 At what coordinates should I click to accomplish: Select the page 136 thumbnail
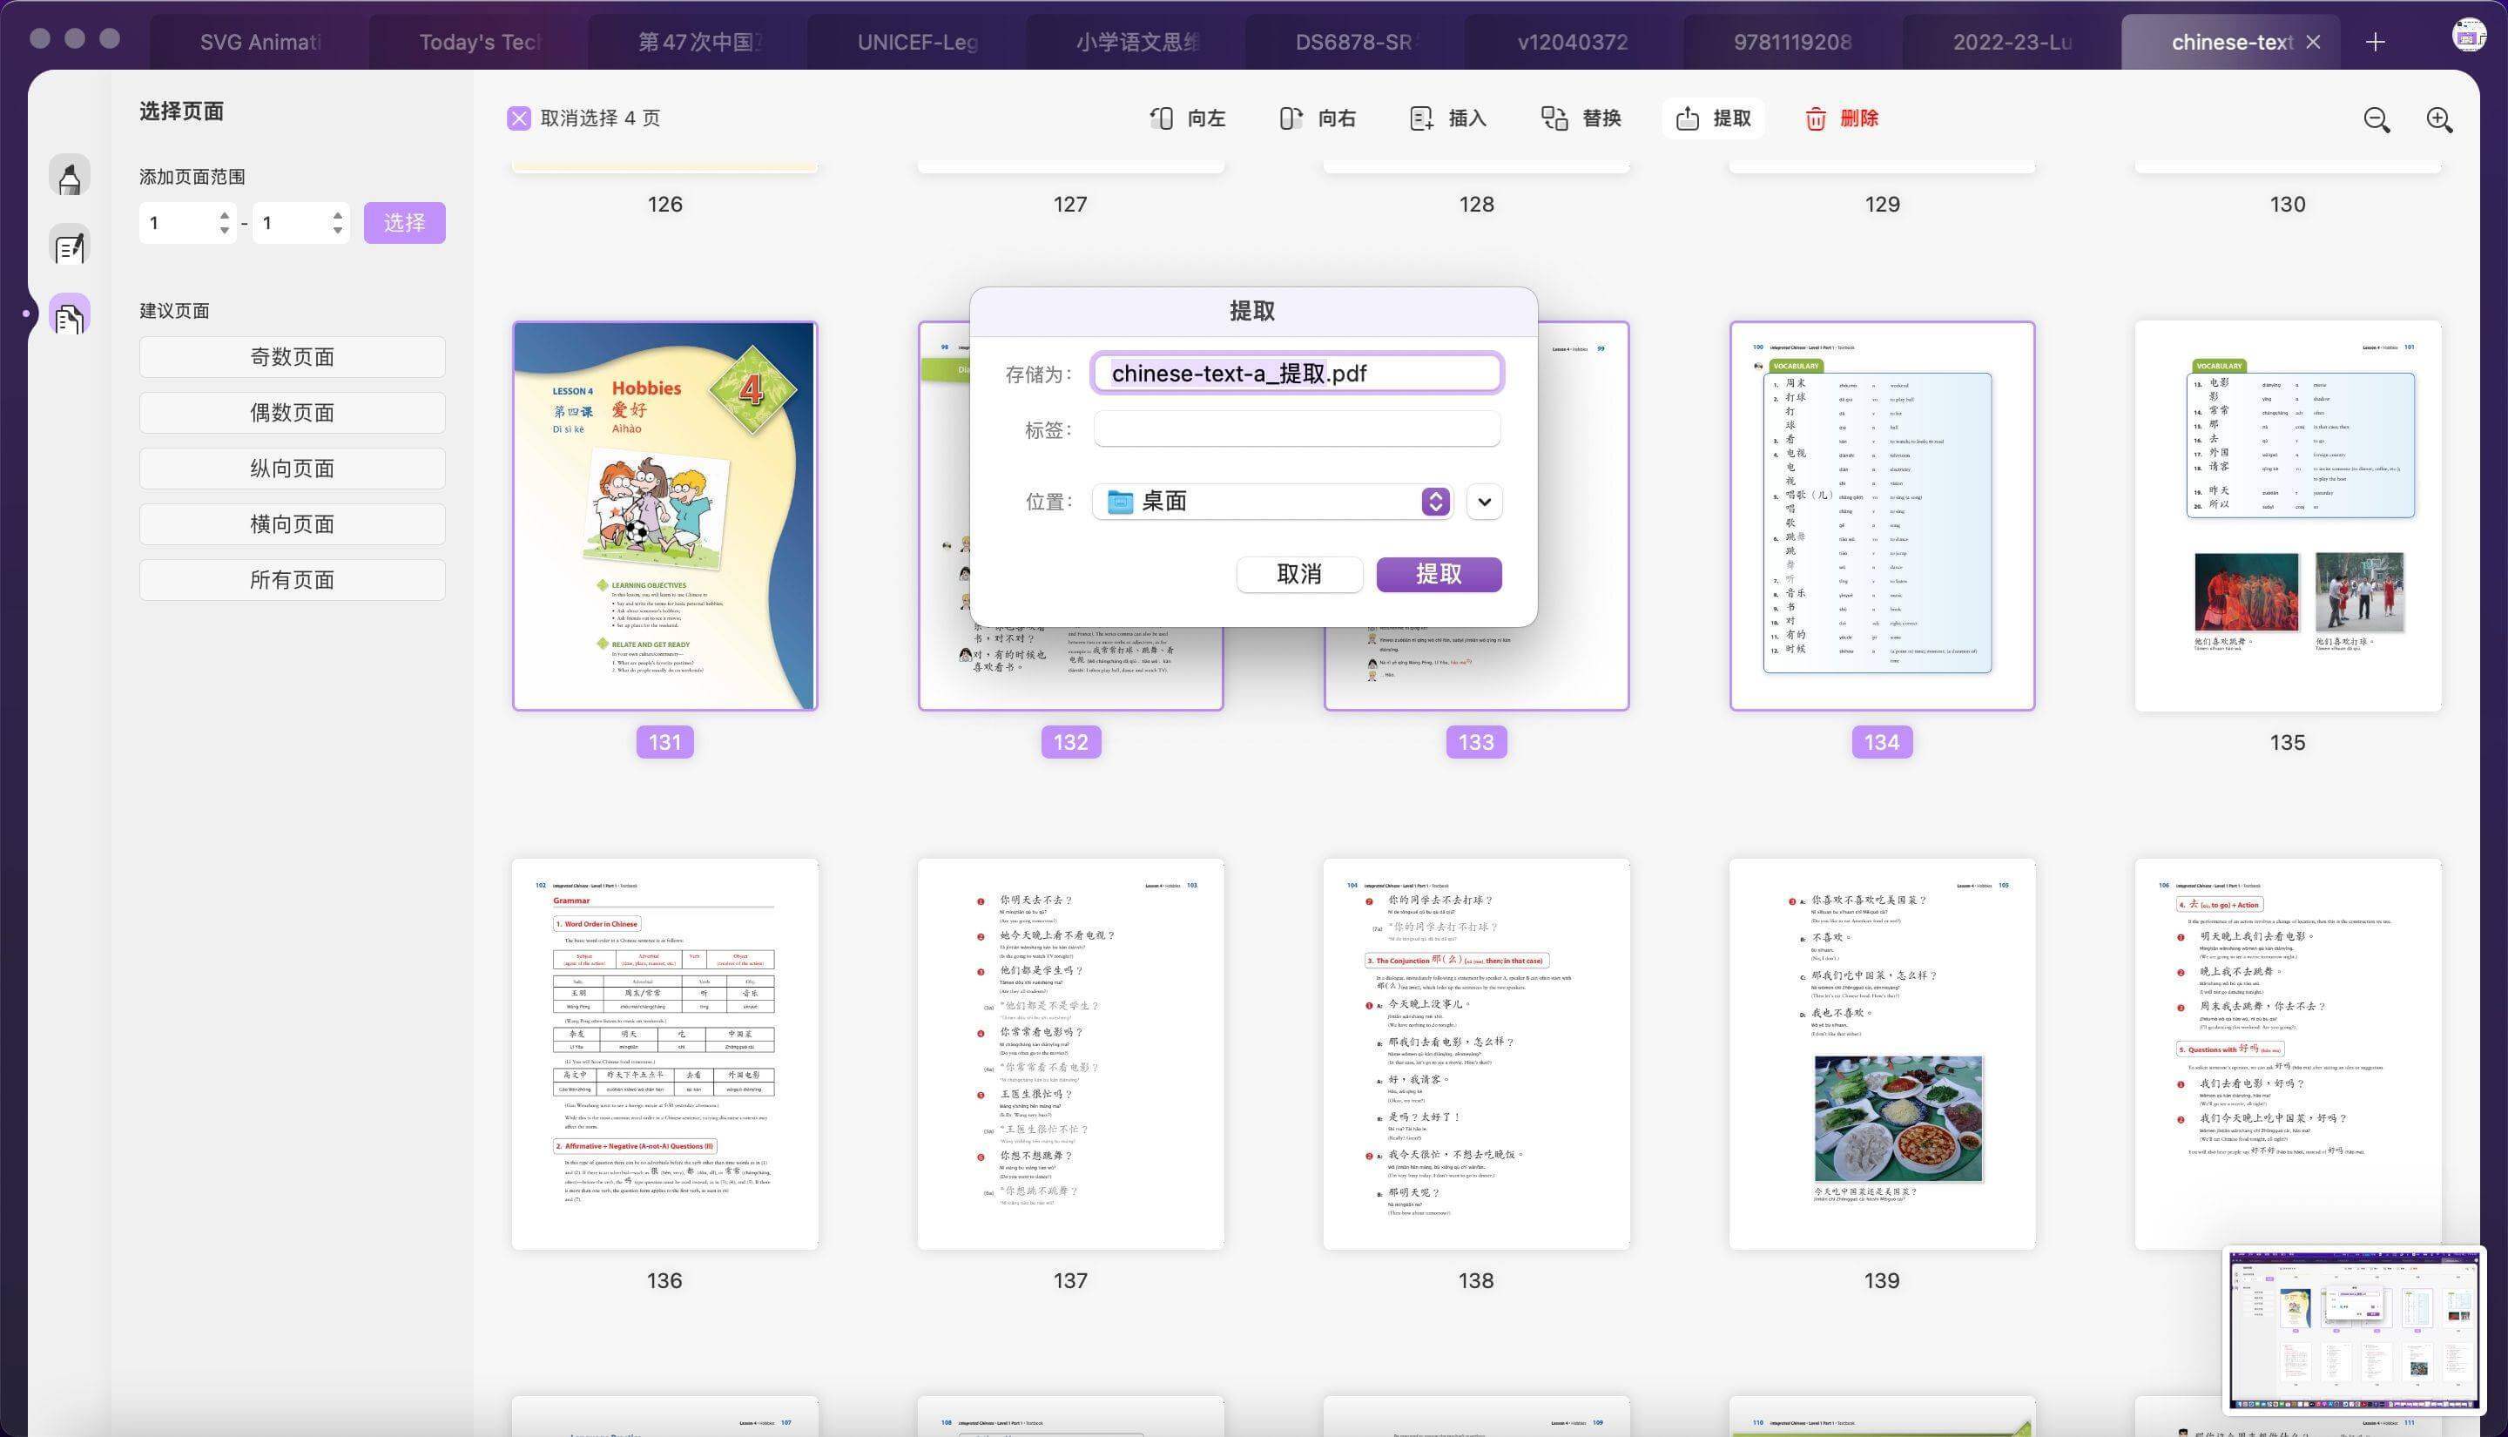click(x=665, y=1054)
